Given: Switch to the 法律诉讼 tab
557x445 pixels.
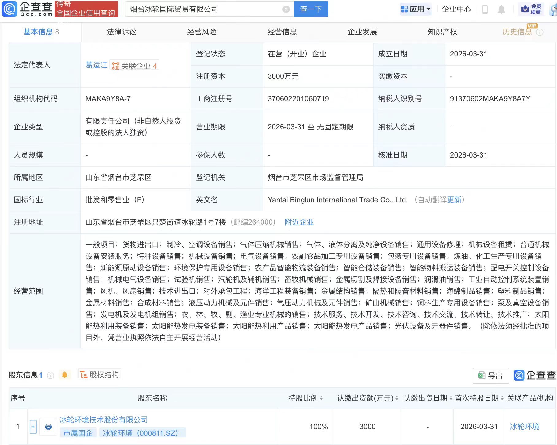Looking at the screenshot, I should [121, 32].
